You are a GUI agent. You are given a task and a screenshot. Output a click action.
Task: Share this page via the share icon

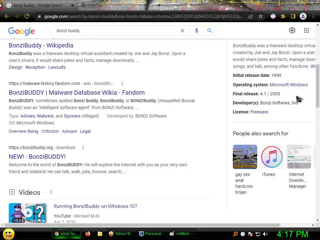pyautogui.click(x=251, y=16)
